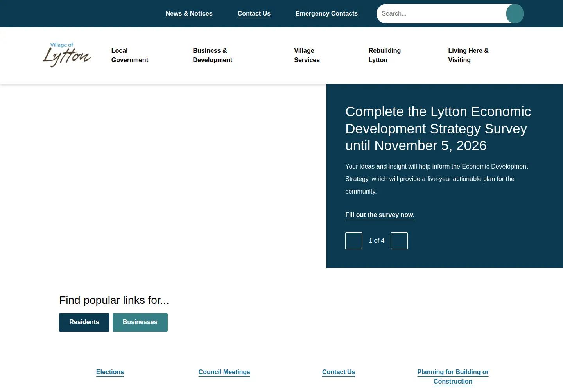
Task: Visit Contact Us in top bar
Action: coord(254,14)
